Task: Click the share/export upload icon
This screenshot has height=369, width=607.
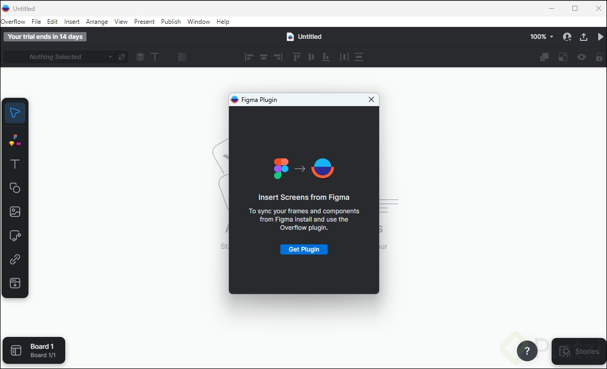Action: 583,37
